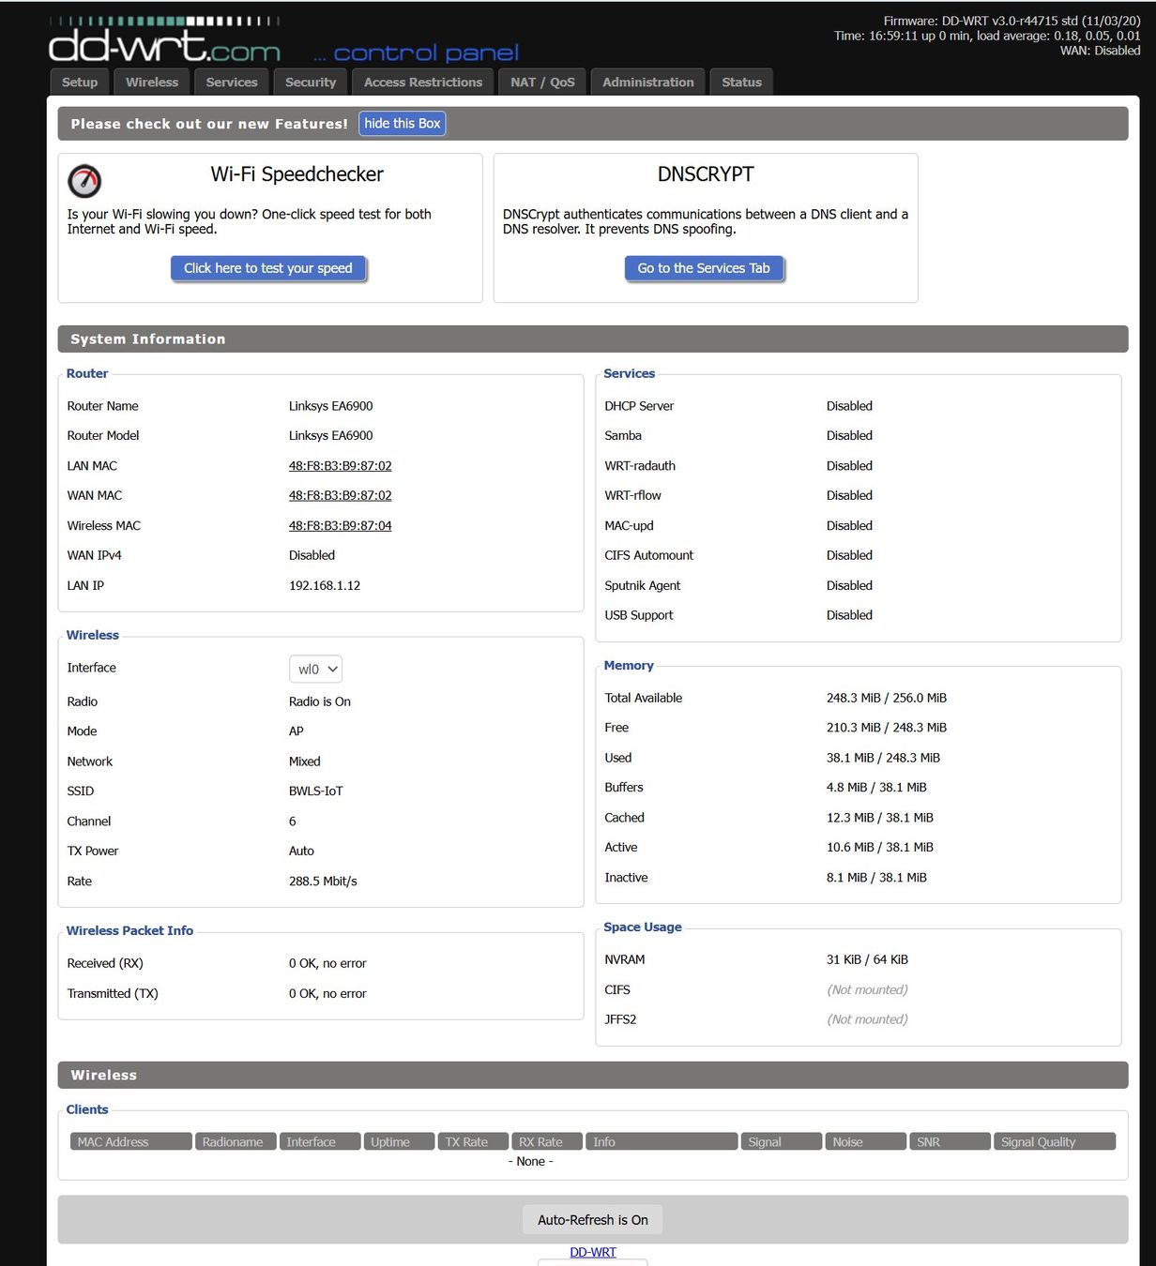1156x1266 pixels.
Task: Click the Noise column header
Action: click(866, 1141)
